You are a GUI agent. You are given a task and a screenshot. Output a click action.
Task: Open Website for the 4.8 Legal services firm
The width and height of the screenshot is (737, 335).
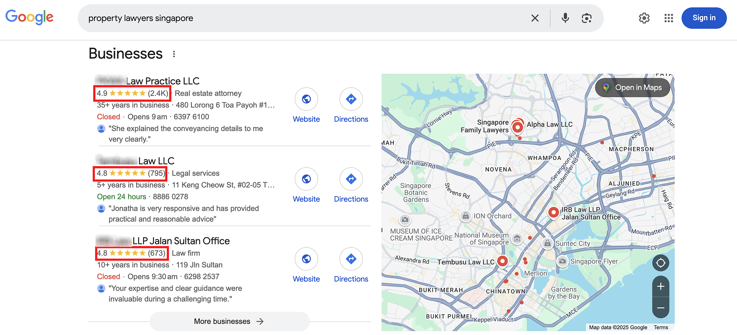click(x=306, y=179)
